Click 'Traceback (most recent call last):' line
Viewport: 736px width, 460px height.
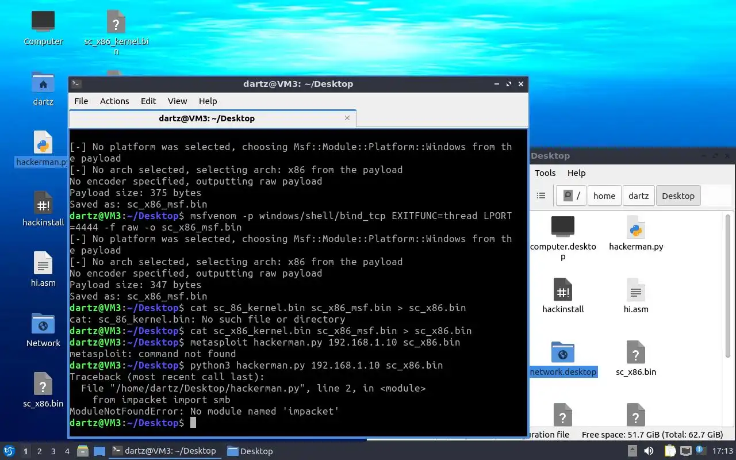167,377
